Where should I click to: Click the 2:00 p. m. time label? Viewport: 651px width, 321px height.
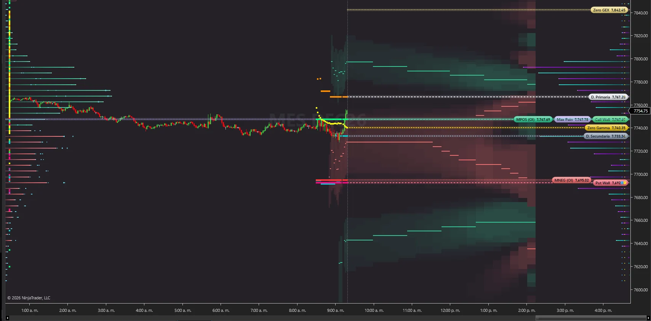click(x=527, y=311)
